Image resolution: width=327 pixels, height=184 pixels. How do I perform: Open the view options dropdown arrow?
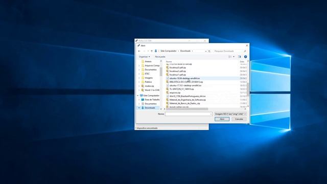pyautogui.click(x=233, y=57)
